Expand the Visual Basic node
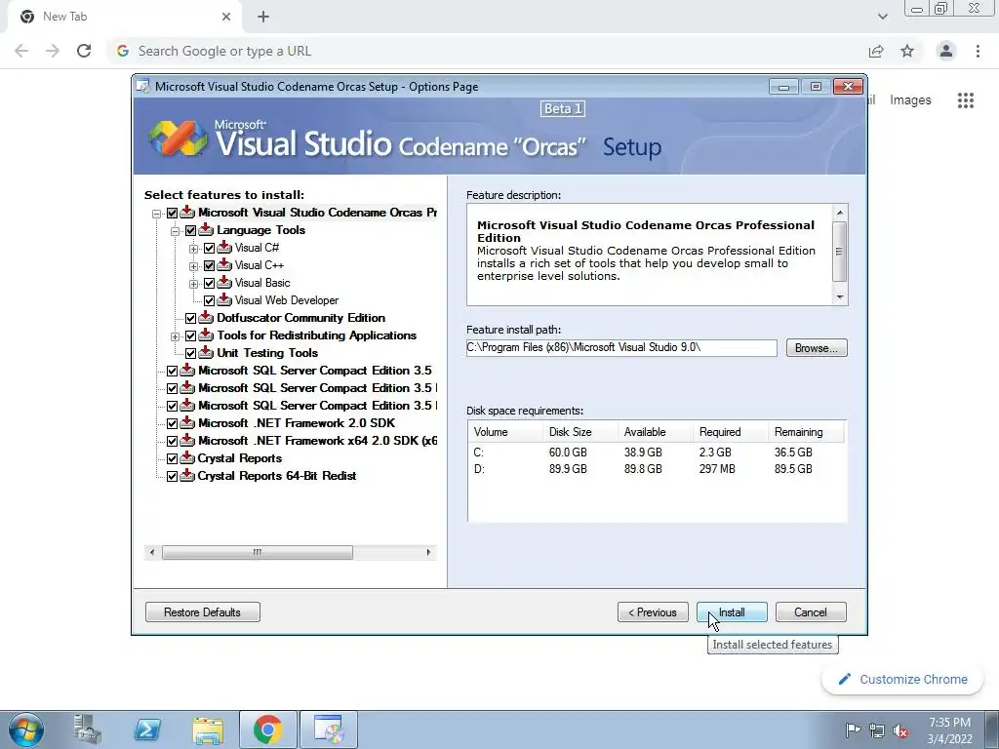 [x=194, y=284]
